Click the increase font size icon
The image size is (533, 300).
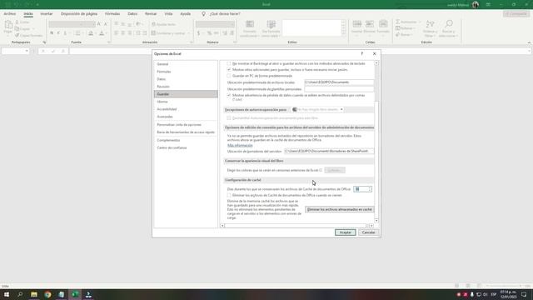[x=99, y=24]
